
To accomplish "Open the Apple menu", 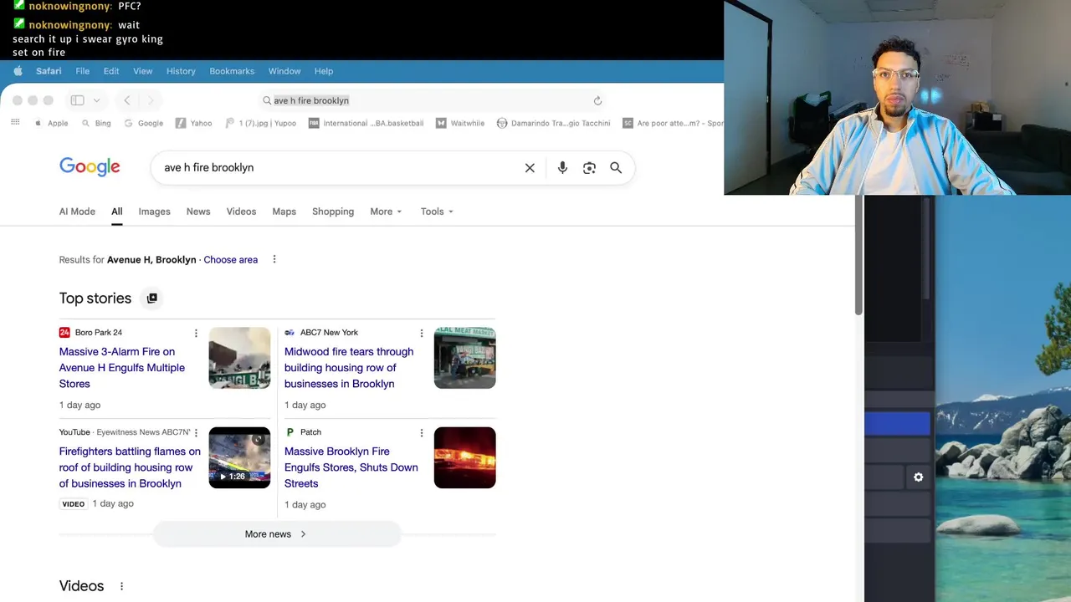I will (x=18, y=71).
